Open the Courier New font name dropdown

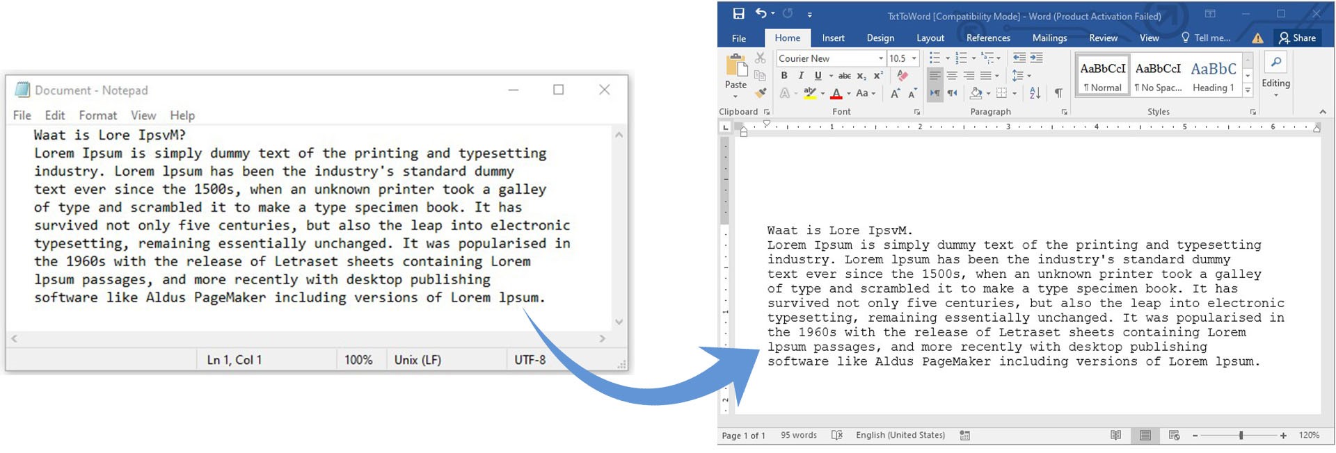pos(881,58)
